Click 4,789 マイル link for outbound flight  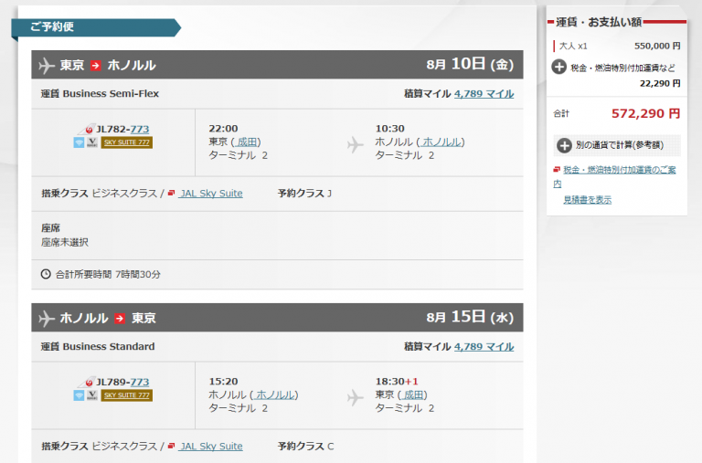(x=484, y=93)
